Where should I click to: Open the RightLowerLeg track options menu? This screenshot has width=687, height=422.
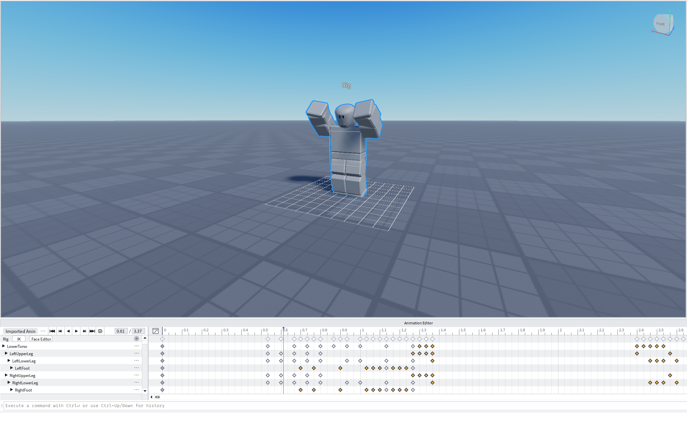pyautogui.click(x=137, y=382)
